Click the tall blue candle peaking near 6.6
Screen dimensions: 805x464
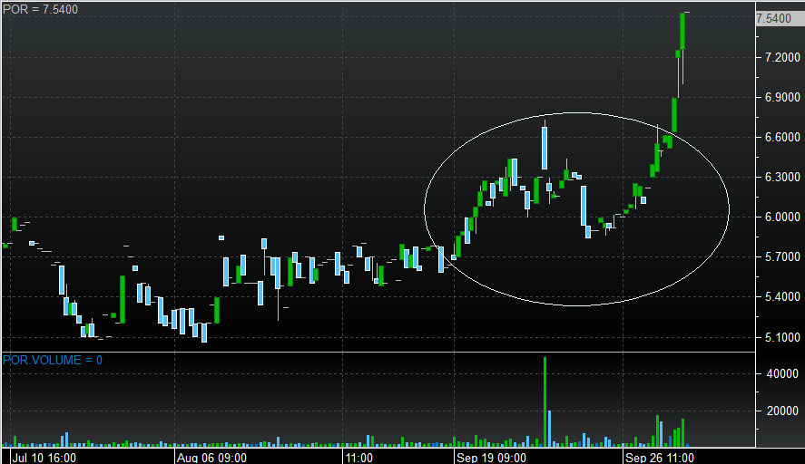coord(545,147)
